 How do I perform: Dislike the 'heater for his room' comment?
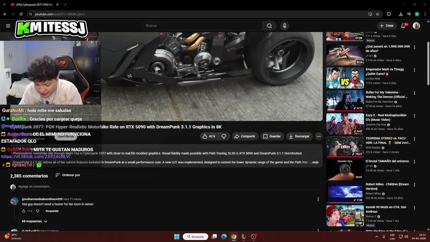click(38, 211)
